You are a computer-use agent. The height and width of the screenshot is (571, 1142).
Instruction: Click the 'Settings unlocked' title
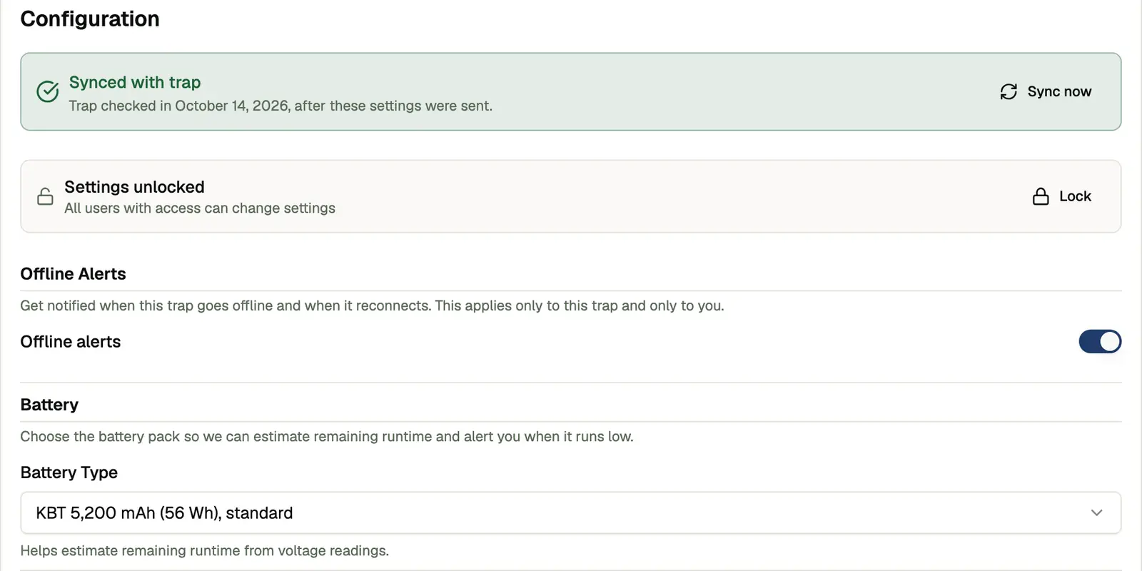coord(134,186)
